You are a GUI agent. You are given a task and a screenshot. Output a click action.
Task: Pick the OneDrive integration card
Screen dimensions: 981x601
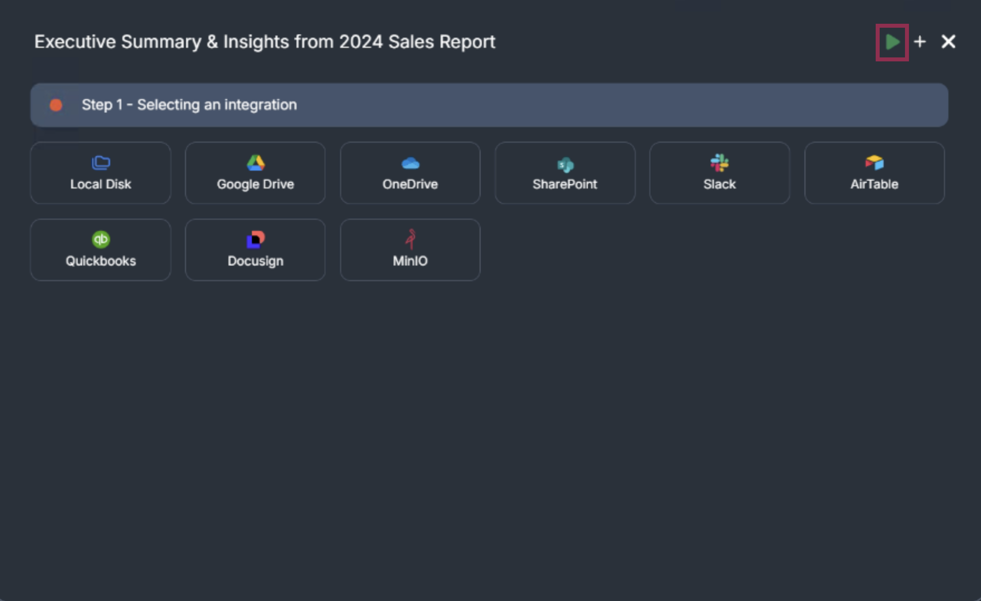click(410, 173)
